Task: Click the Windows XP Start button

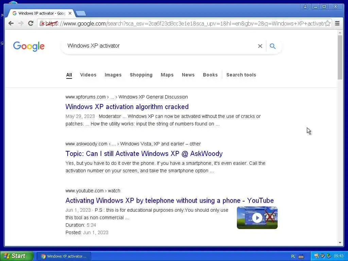Action: pyautogui.click(x=16, y=256)
